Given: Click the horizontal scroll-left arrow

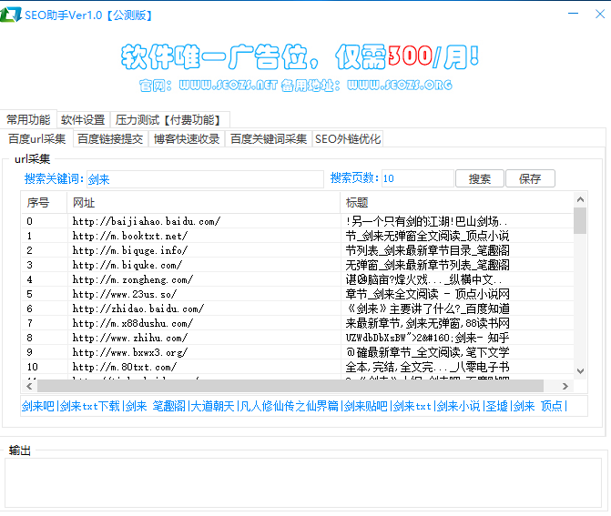Looking at the screenshot, I should 29,386.
